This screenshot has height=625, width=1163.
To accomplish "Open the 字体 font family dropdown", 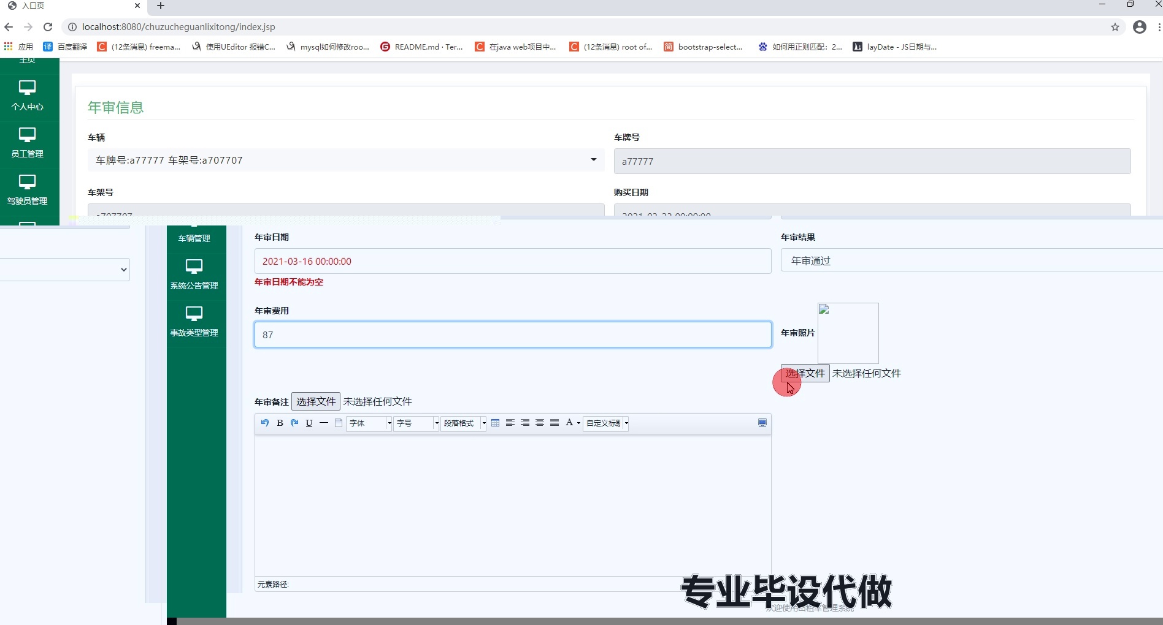I will click(369, 423).
